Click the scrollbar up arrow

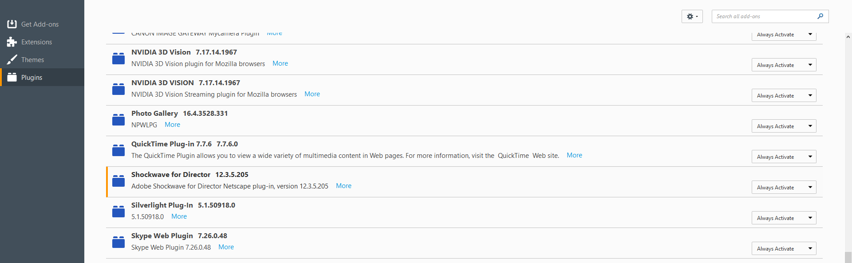[848, 37]
